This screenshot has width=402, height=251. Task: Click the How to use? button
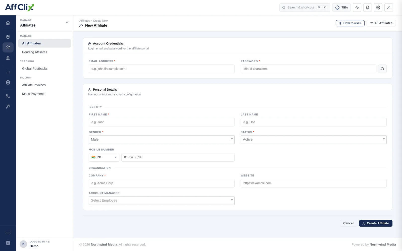coord(350,23)
